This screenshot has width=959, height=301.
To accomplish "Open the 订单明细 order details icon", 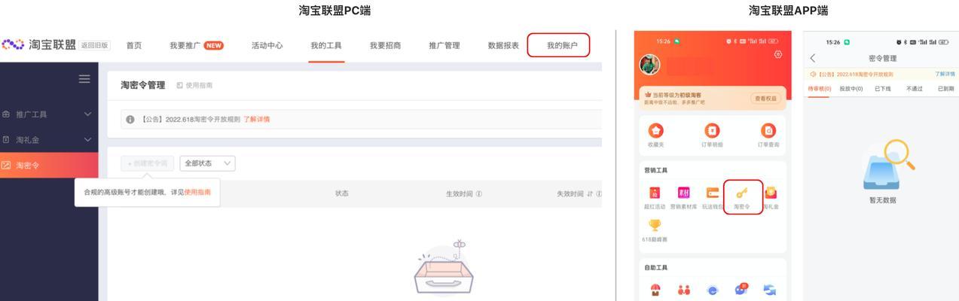I will [712, 131].
